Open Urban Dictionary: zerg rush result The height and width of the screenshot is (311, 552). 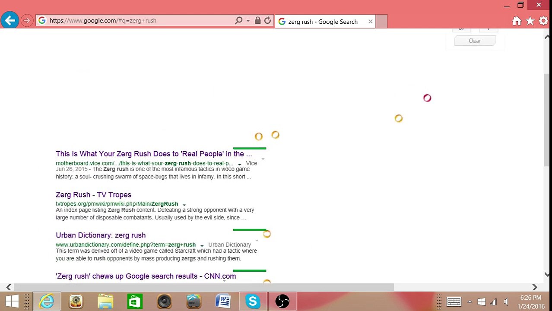(101, 235)
